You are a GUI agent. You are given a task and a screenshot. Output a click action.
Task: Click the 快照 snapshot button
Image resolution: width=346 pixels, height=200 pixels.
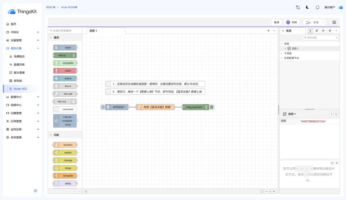(x=292, y=22)
